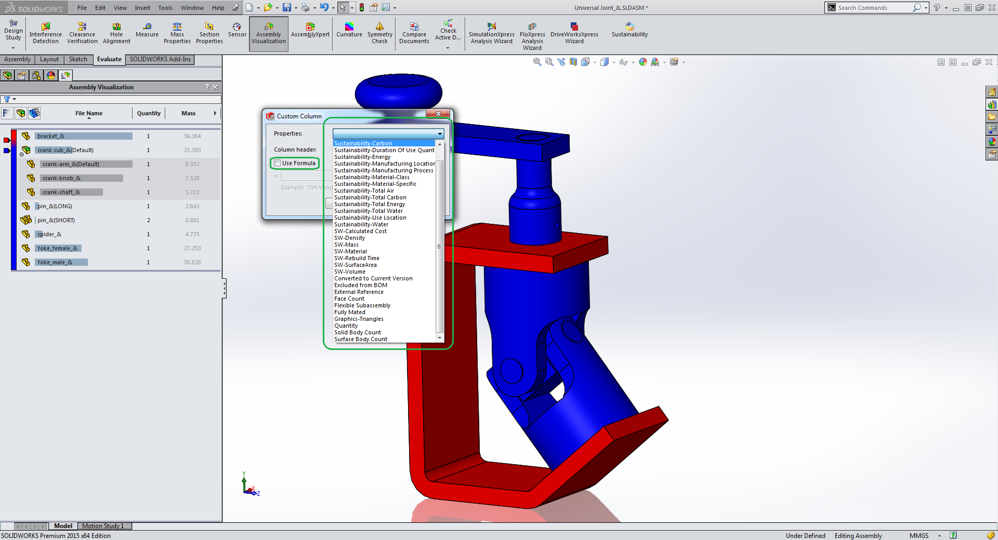Toggle the flat/nested view button
This screenshot has height=540, width=998.
(x=21, y=113)
